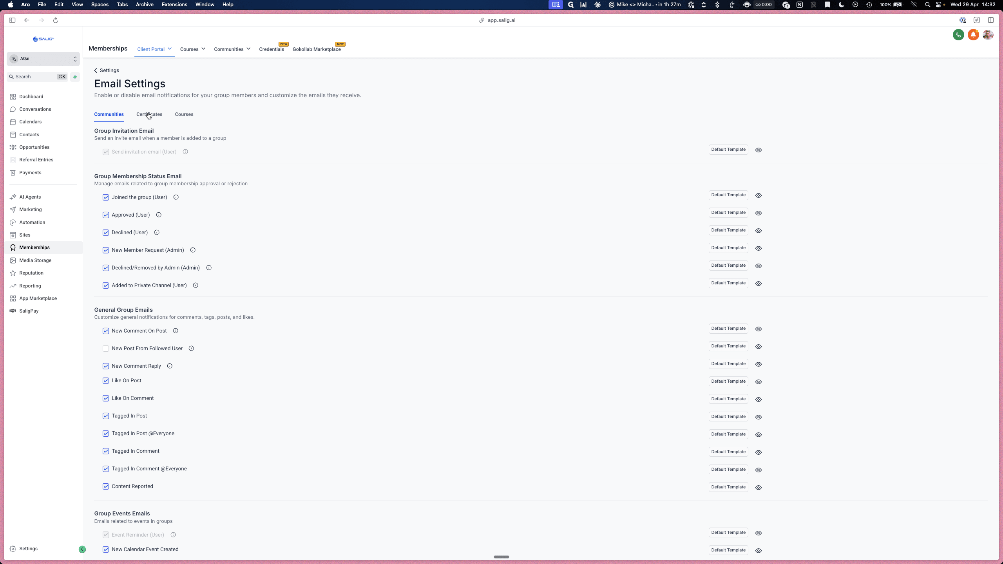1003x564 pixels.
Task: Click Default Template for New Comment On Post
Action: 728,329
